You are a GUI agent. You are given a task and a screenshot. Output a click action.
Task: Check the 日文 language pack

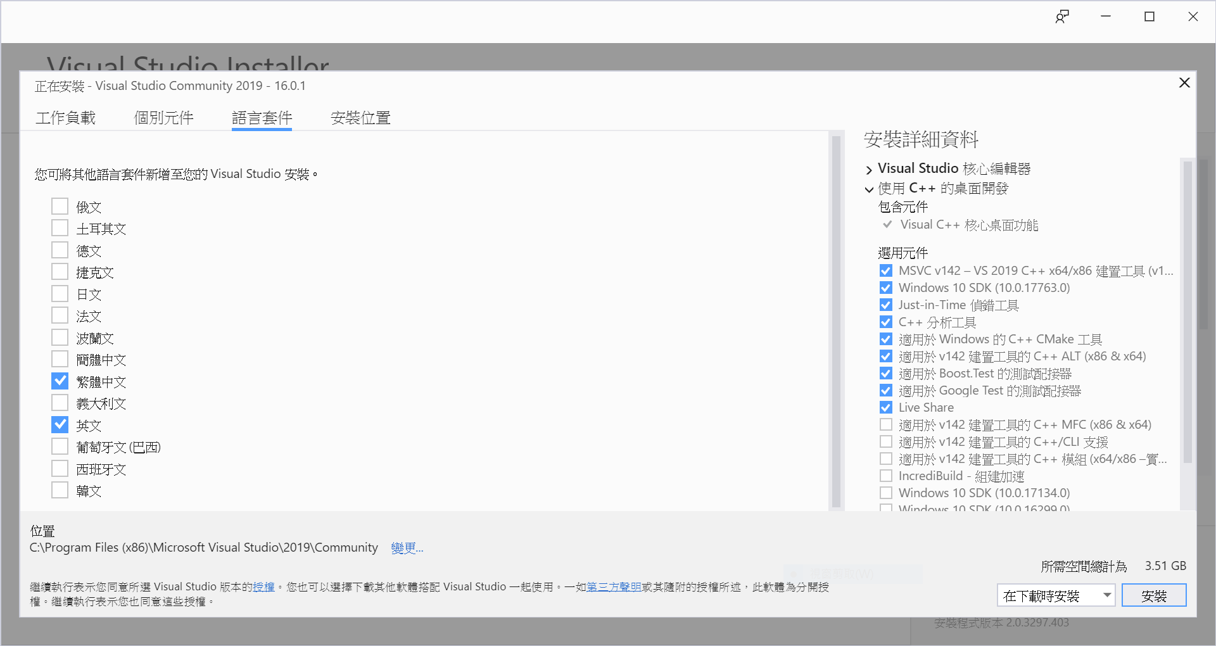[60, 294]
